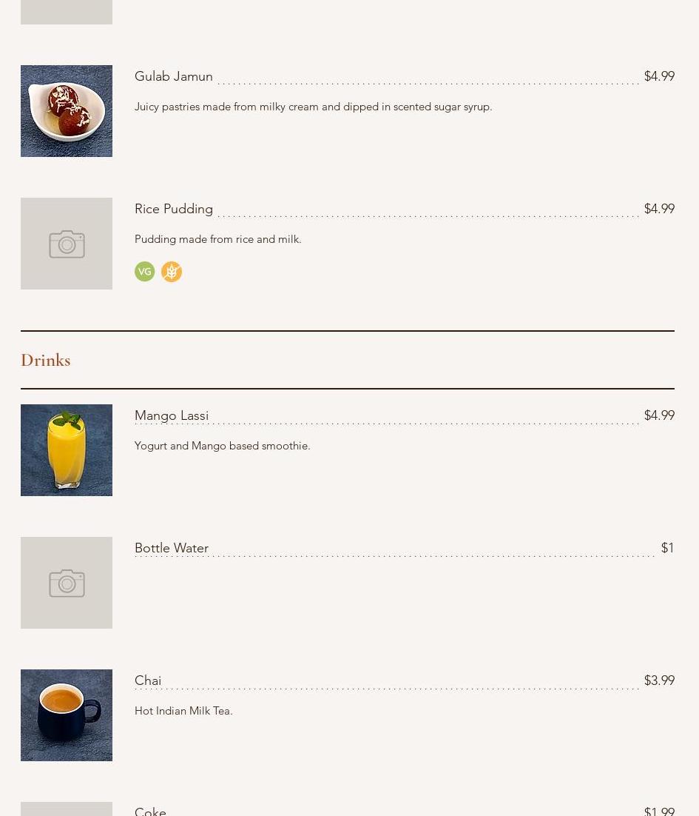Select the Coke item title
This screenshot has width=699, height=816.
[x=150, y=811]
